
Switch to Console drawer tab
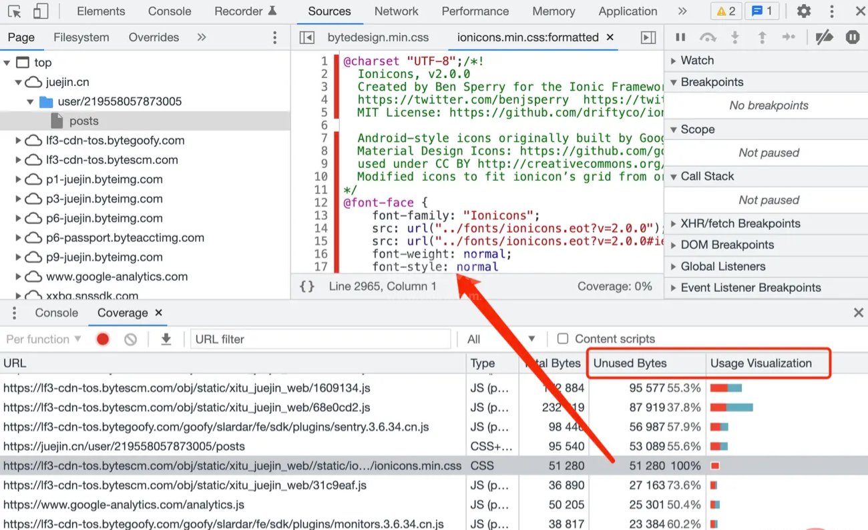(x=57, y=313)
